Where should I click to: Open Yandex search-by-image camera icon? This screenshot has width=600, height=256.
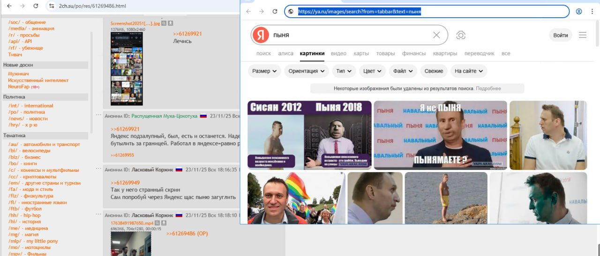(x=461, y=35)
